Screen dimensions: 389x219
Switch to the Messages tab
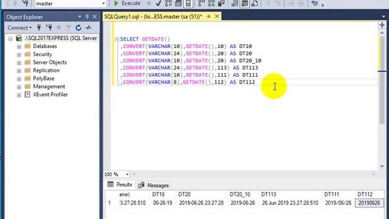pos(153,185)
